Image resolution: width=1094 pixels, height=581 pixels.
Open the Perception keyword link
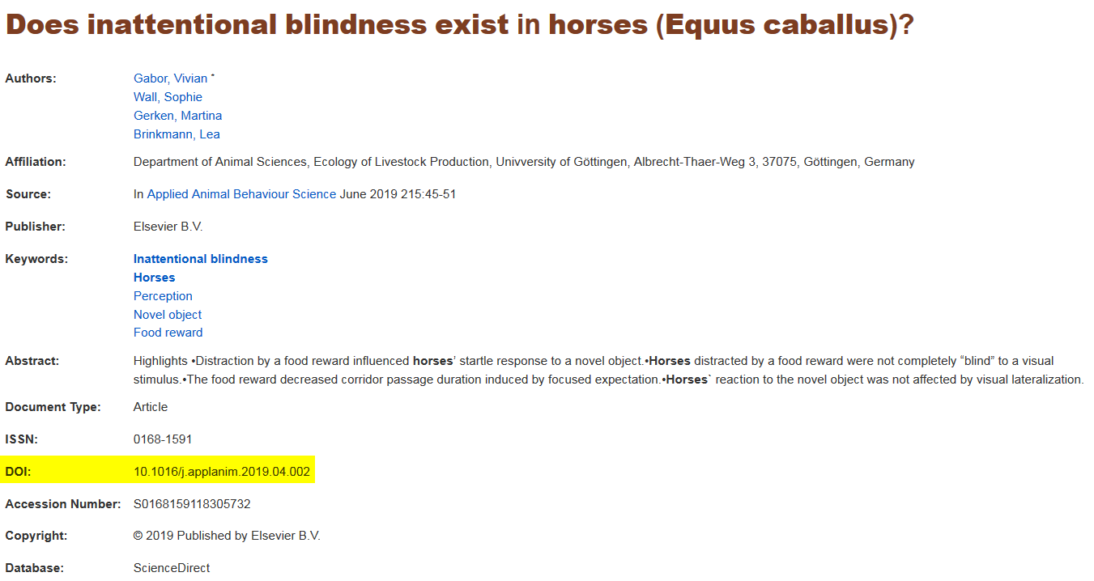163,296
